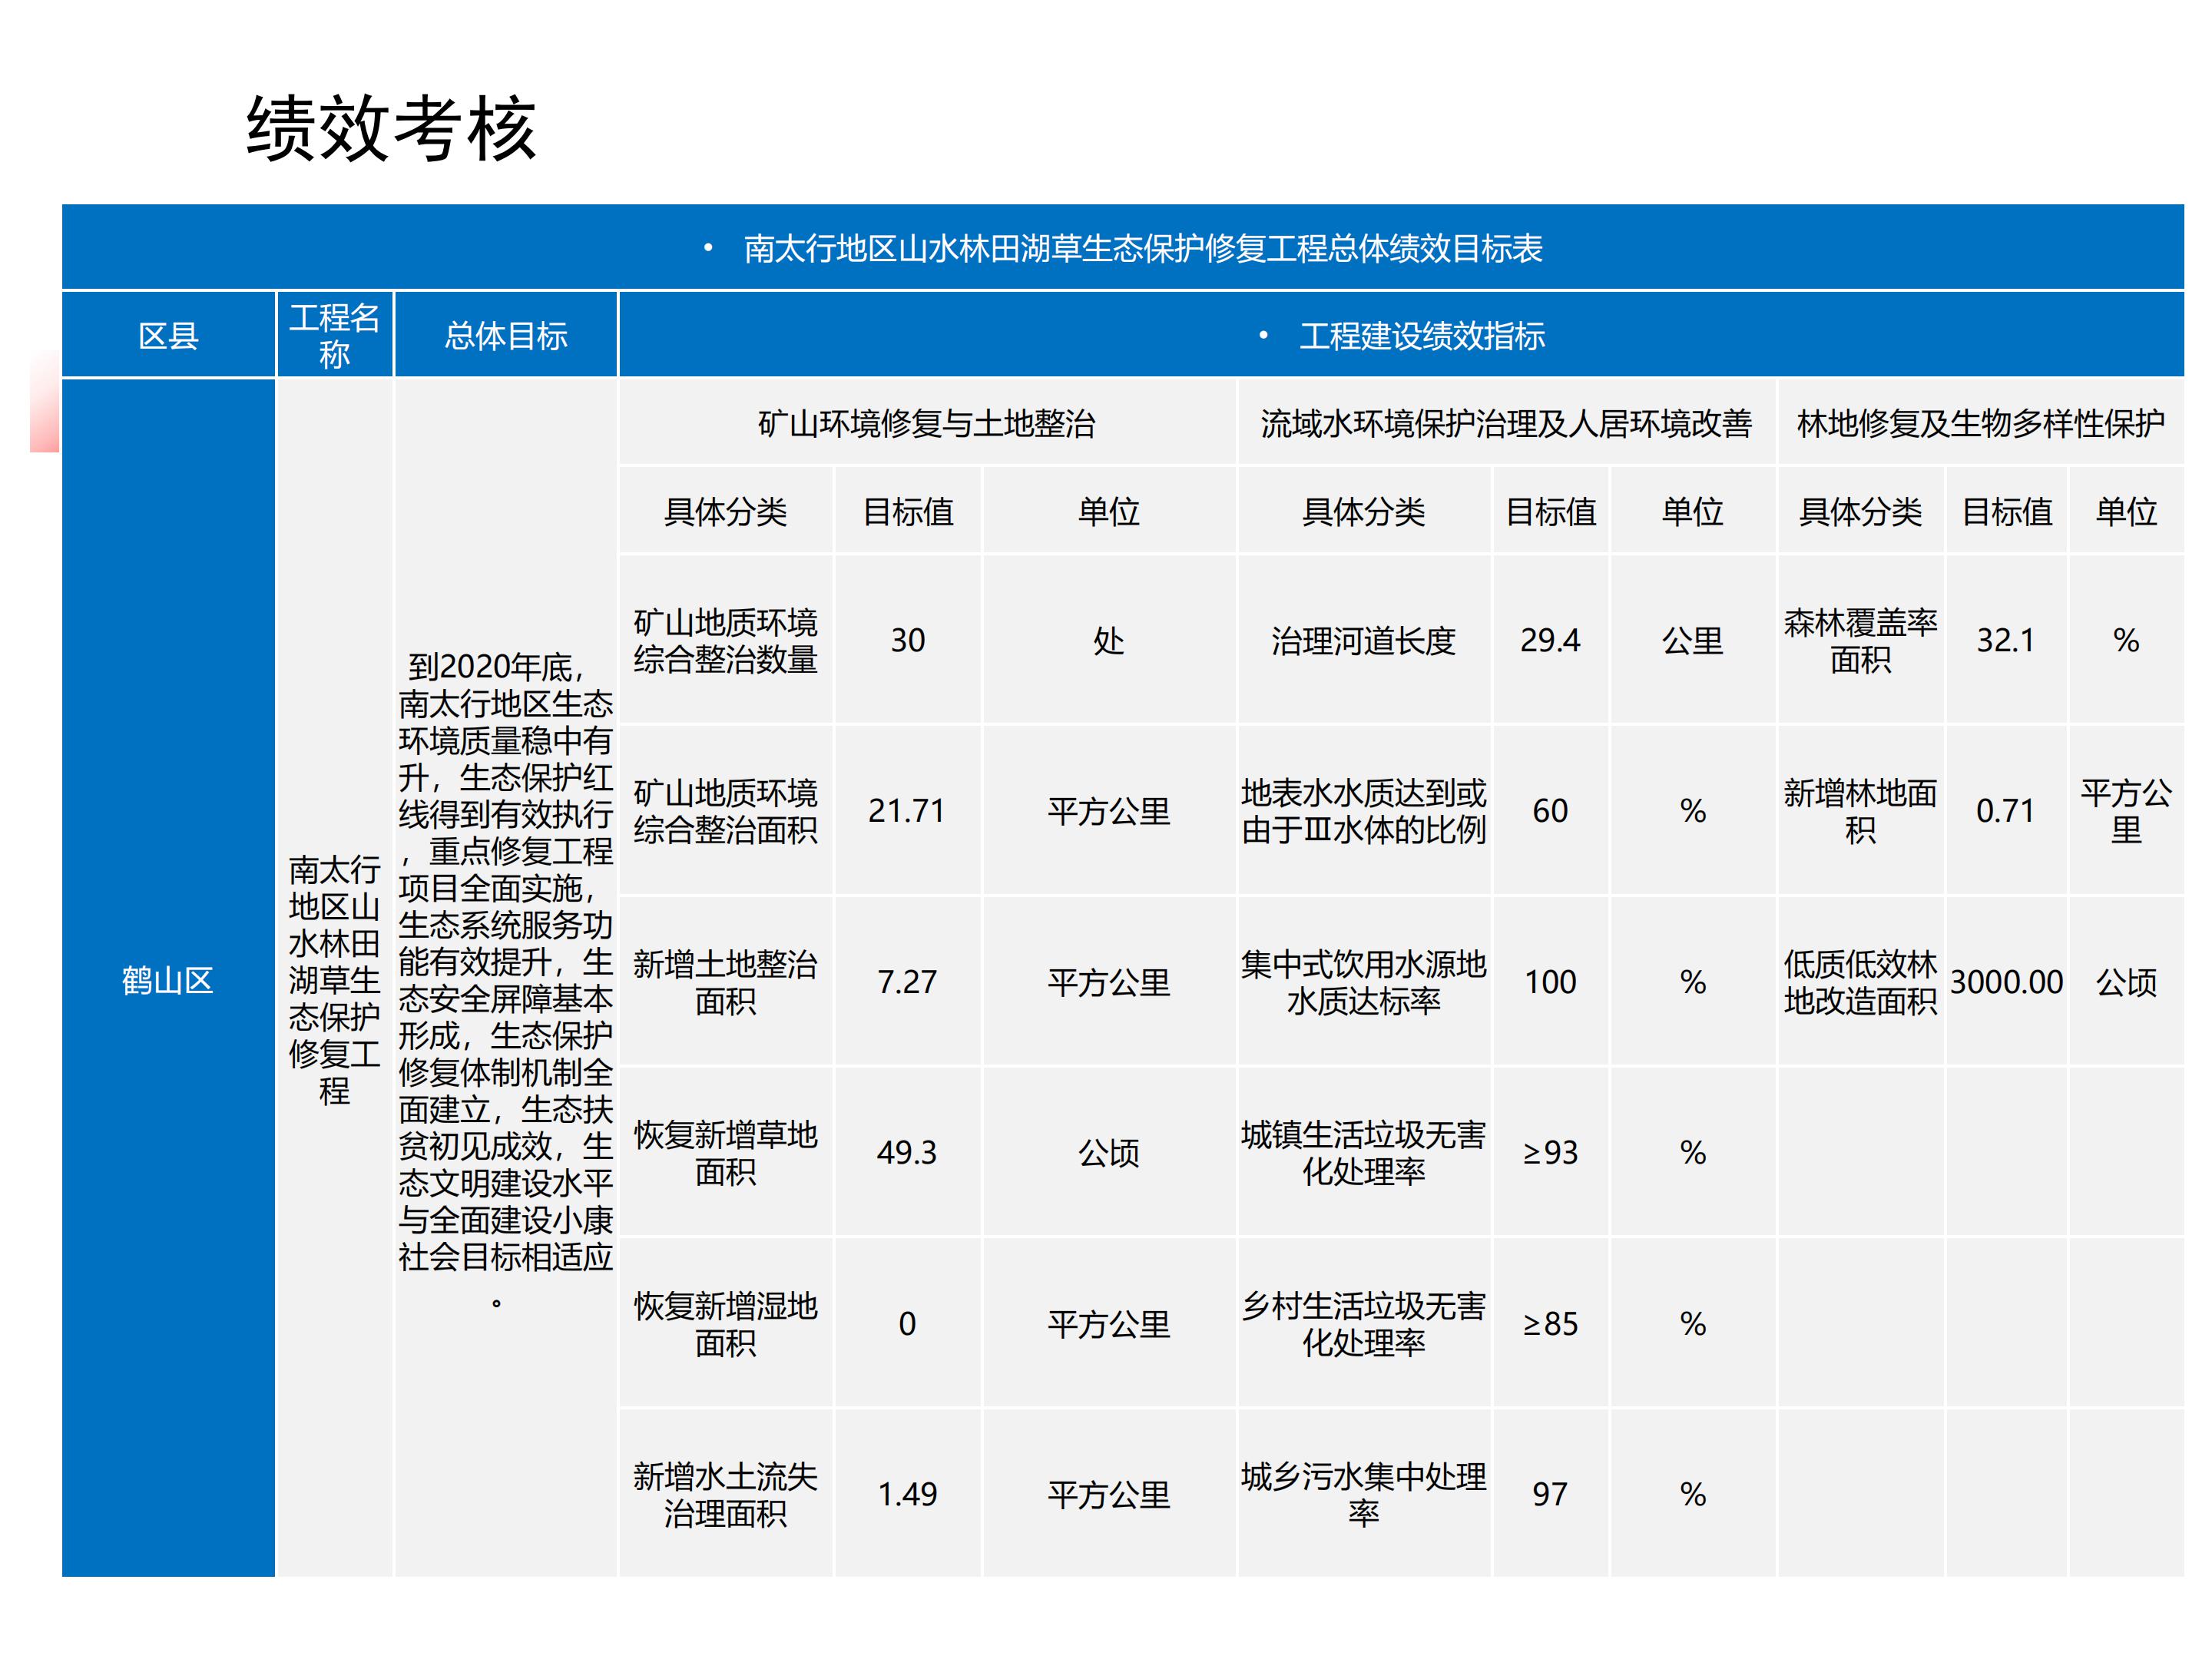Screen dimensions: 2212x1659
Task: Click the 城乡污水集中处理率 cell
Action: pos(1364,1495)
